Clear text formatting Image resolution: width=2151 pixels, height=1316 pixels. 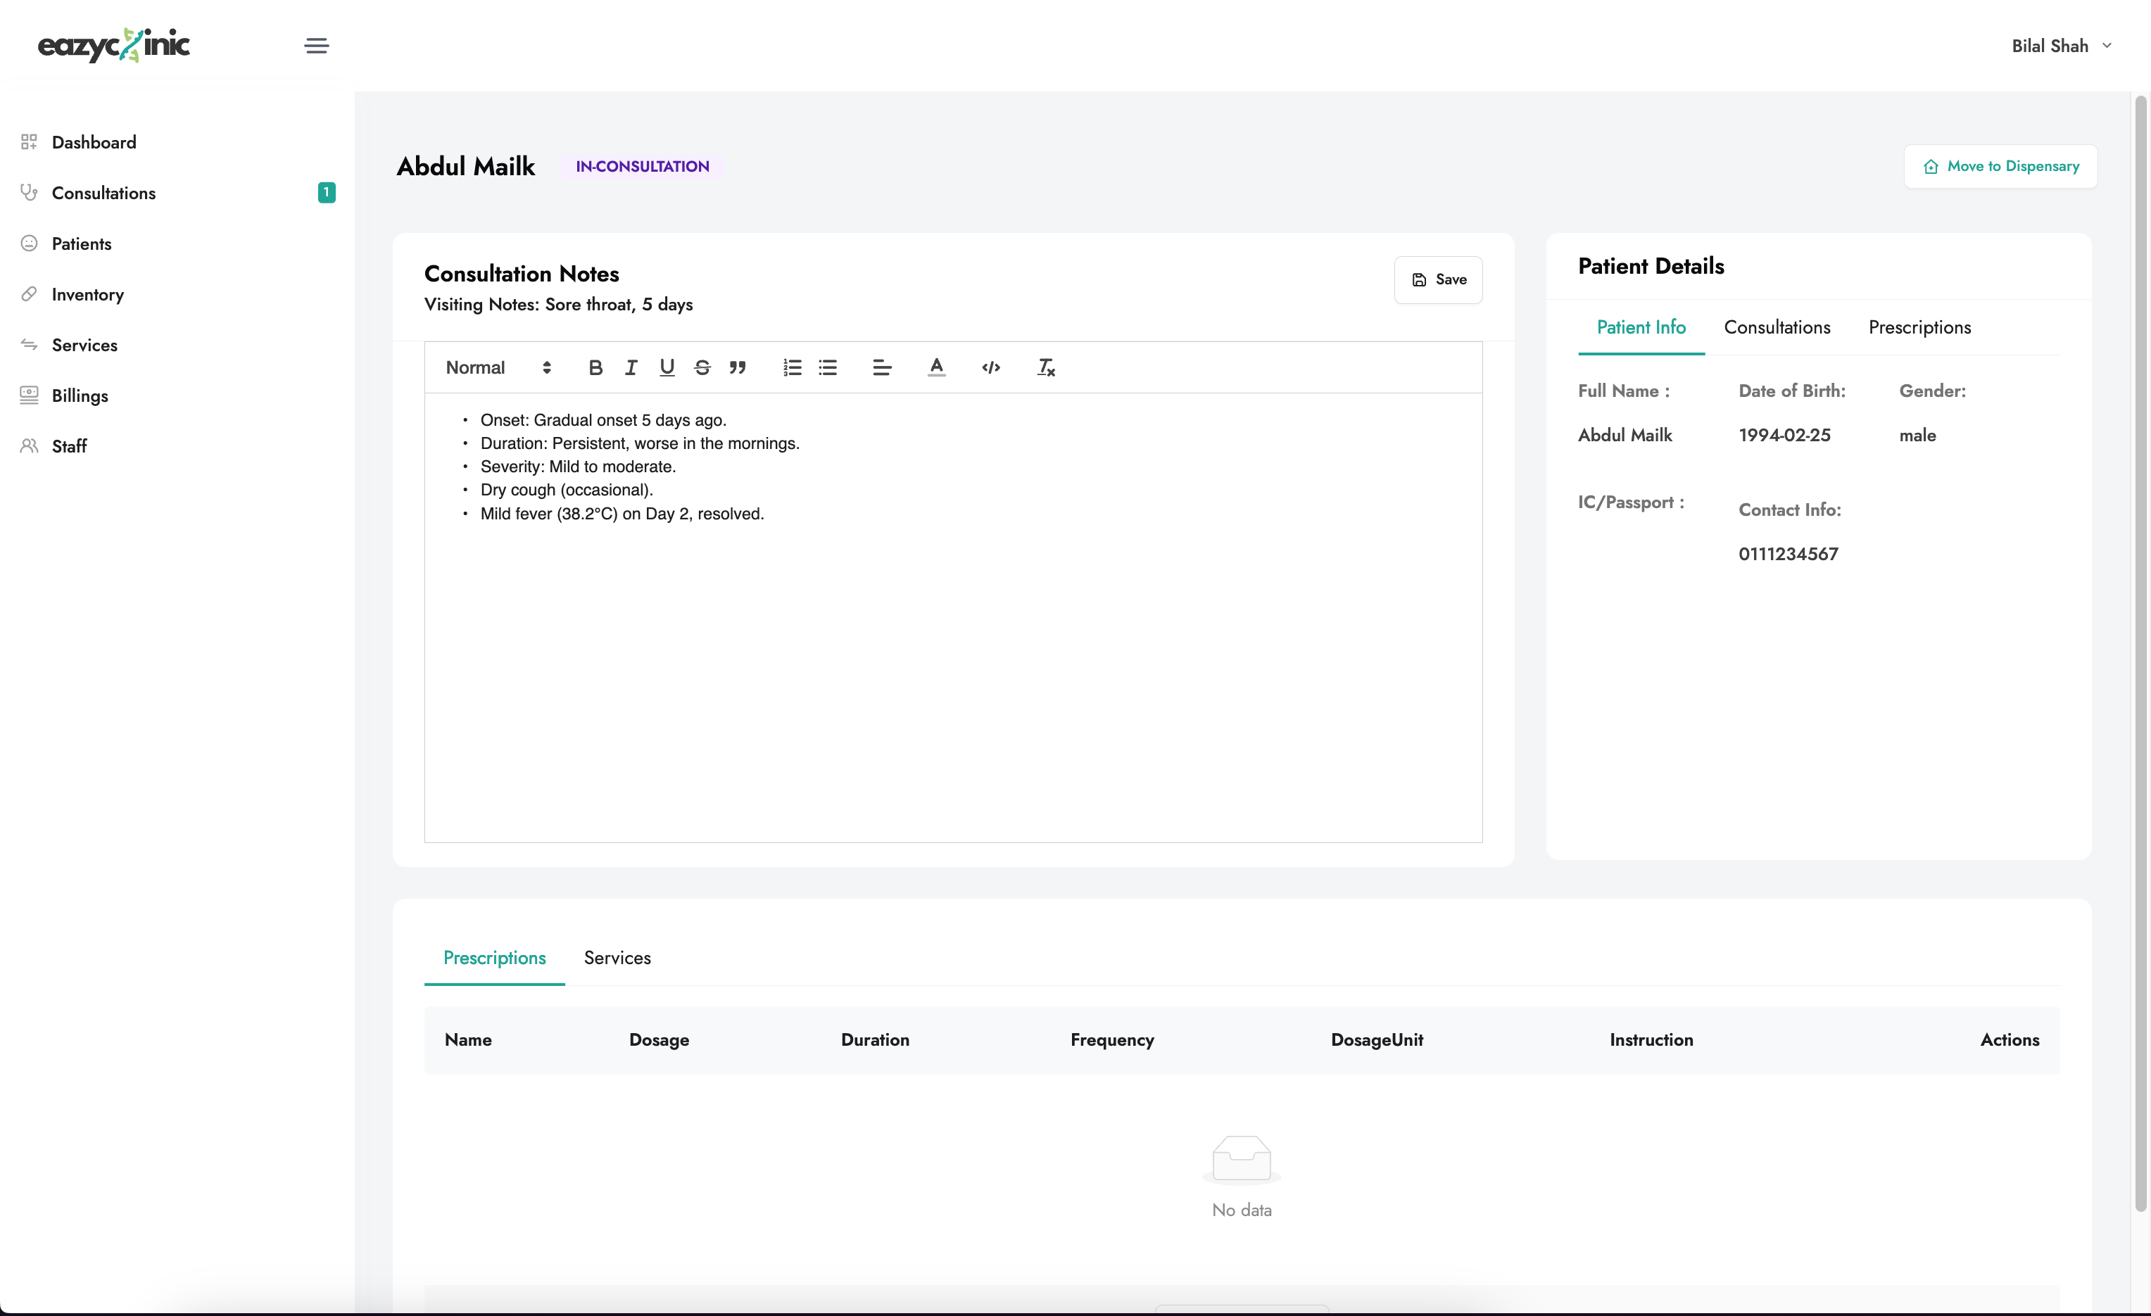click(x=1045, y=367)
